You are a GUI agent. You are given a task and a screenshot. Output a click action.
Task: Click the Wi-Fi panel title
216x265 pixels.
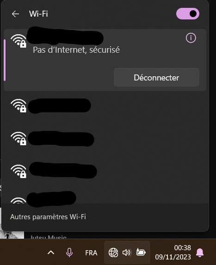pyautogui.click(x=38, y=14)
